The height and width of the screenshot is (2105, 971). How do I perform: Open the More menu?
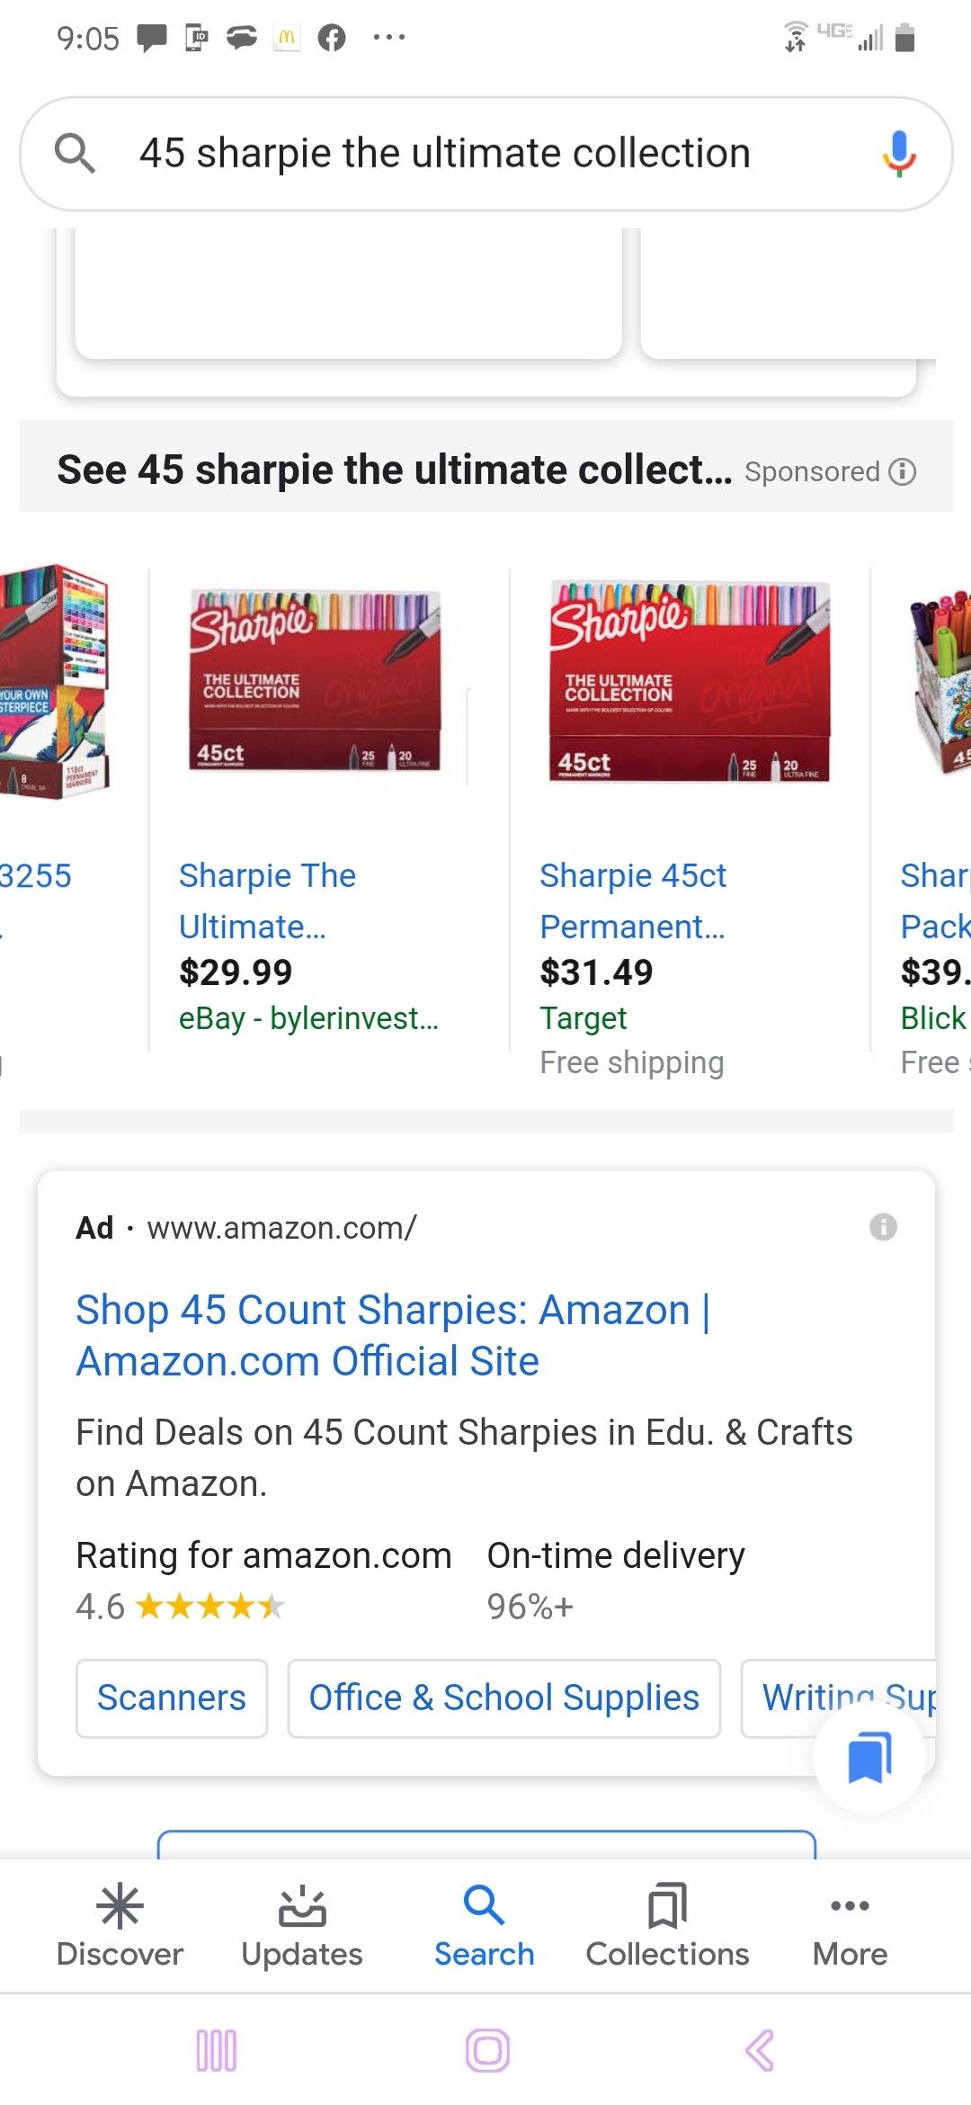pyautogui.click(x=850, y=1925)
